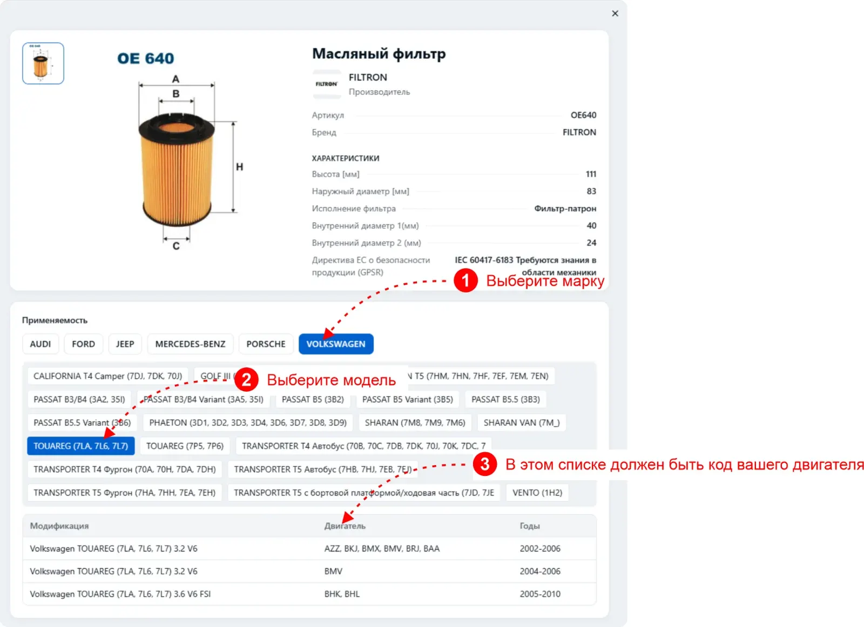Click the Фильтр-патрон characteristic value

tap(565, 209)
